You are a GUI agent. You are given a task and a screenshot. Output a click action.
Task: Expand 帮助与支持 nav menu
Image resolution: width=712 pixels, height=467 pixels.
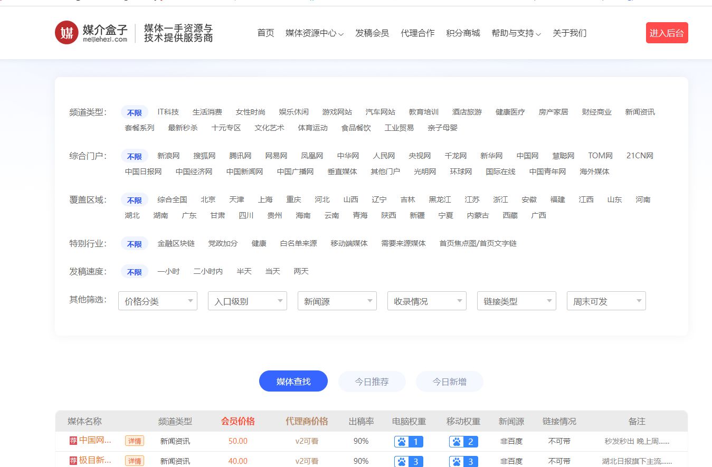516,33
